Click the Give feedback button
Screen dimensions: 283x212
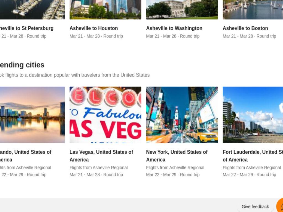tap(255, 206)
